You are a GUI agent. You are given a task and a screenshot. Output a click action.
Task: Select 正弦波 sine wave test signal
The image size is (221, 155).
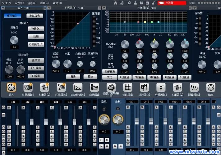click(36, 60)
